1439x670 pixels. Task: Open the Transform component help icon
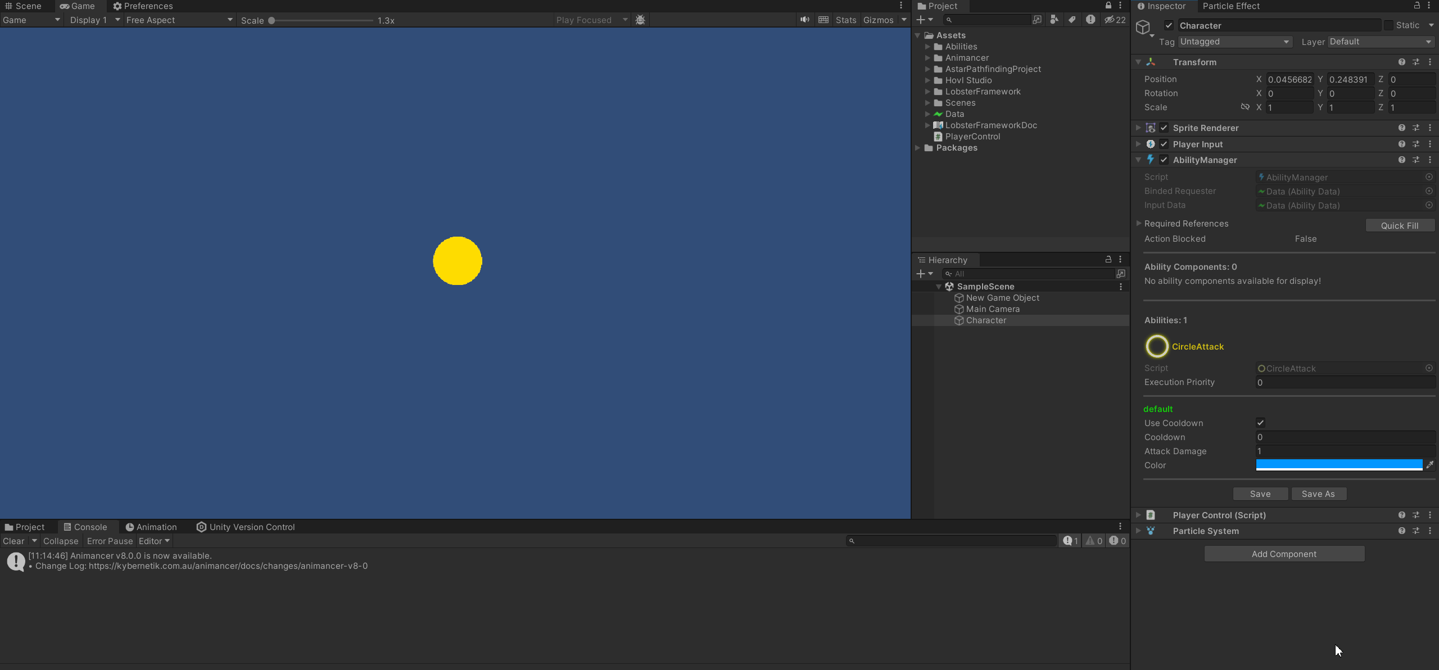pyautogui.click(x=1402, y=62)
